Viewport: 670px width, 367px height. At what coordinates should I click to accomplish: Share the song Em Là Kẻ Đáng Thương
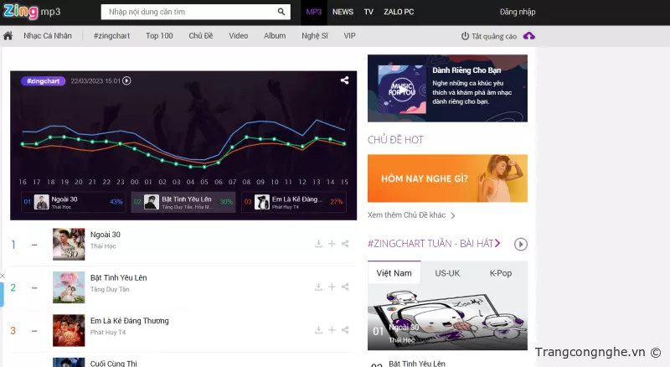(x=345, y=330)
